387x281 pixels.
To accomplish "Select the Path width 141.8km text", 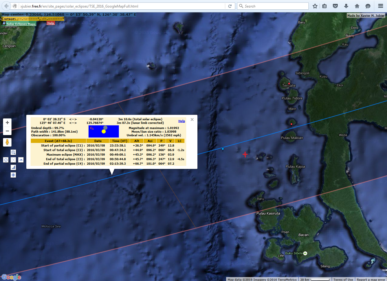I will coord(54,131).
